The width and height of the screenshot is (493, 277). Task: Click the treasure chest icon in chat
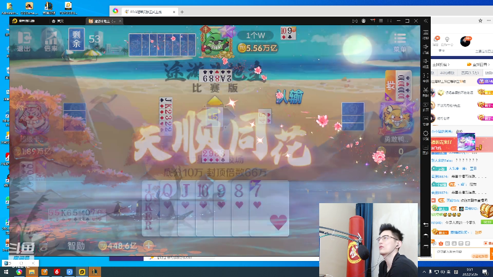[486, 210]
